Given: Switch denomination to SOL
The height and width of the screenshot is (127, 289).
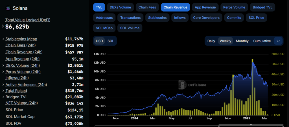Looking at the screenshot, I should tap(111, 41).
